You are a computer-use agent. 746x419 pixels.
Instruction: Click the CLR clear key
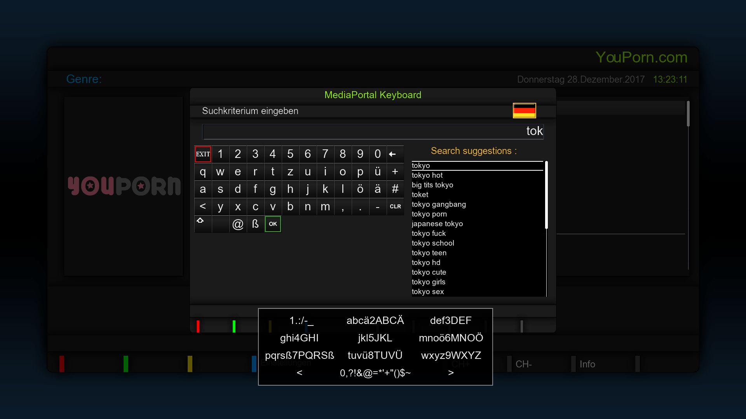click(395, 206)
